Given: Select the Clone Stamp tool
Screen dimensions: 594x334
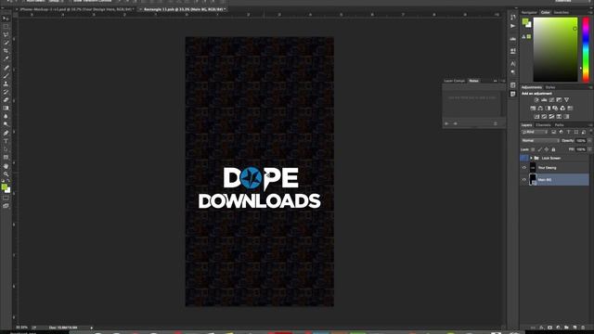Looking at the screenshot, I should pos(6,83).
